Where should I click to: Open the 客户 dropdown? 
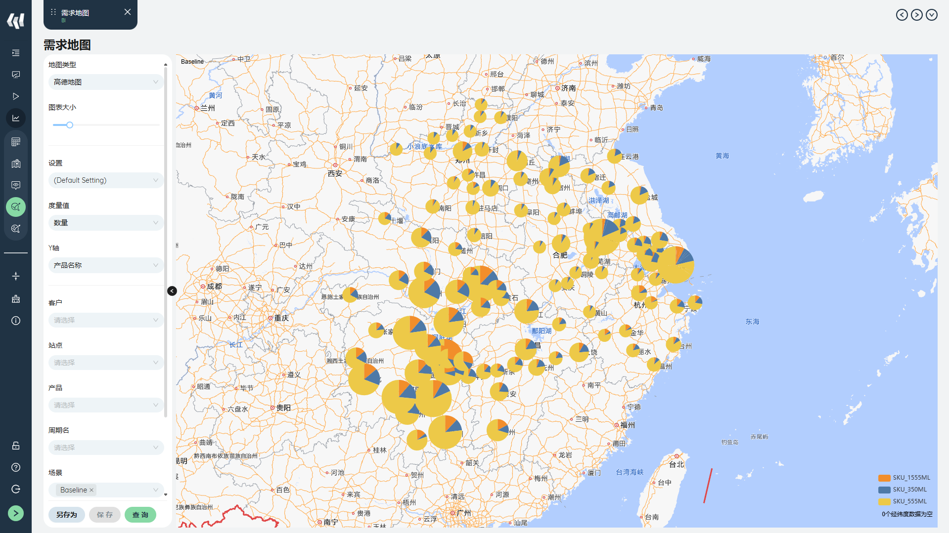(x=106, y=320)
